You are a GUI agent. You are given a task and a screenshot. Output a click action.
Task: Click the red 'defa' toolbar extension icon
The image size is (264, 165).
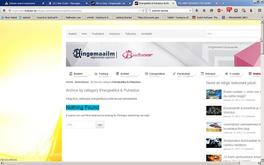[x=229, y=10]
